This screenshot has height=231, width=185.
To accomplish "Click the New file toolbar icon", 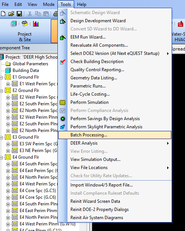I will 3,14.
